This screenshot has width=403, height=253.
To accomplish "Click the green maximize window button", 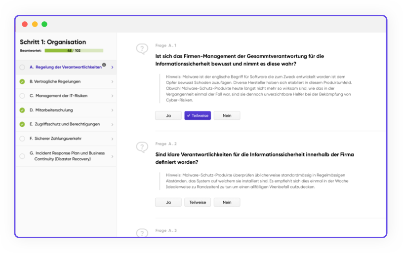I will point(44,24).
